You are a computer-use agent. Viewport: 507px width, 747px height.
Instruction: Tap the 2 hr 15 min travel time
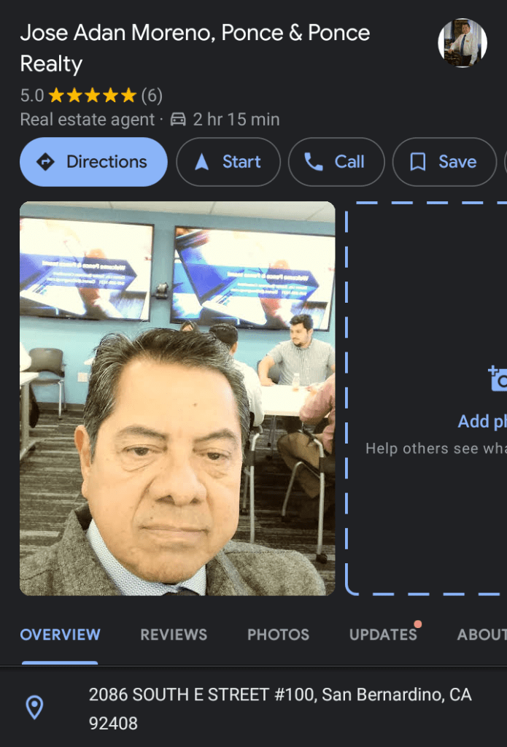(236, 120)
